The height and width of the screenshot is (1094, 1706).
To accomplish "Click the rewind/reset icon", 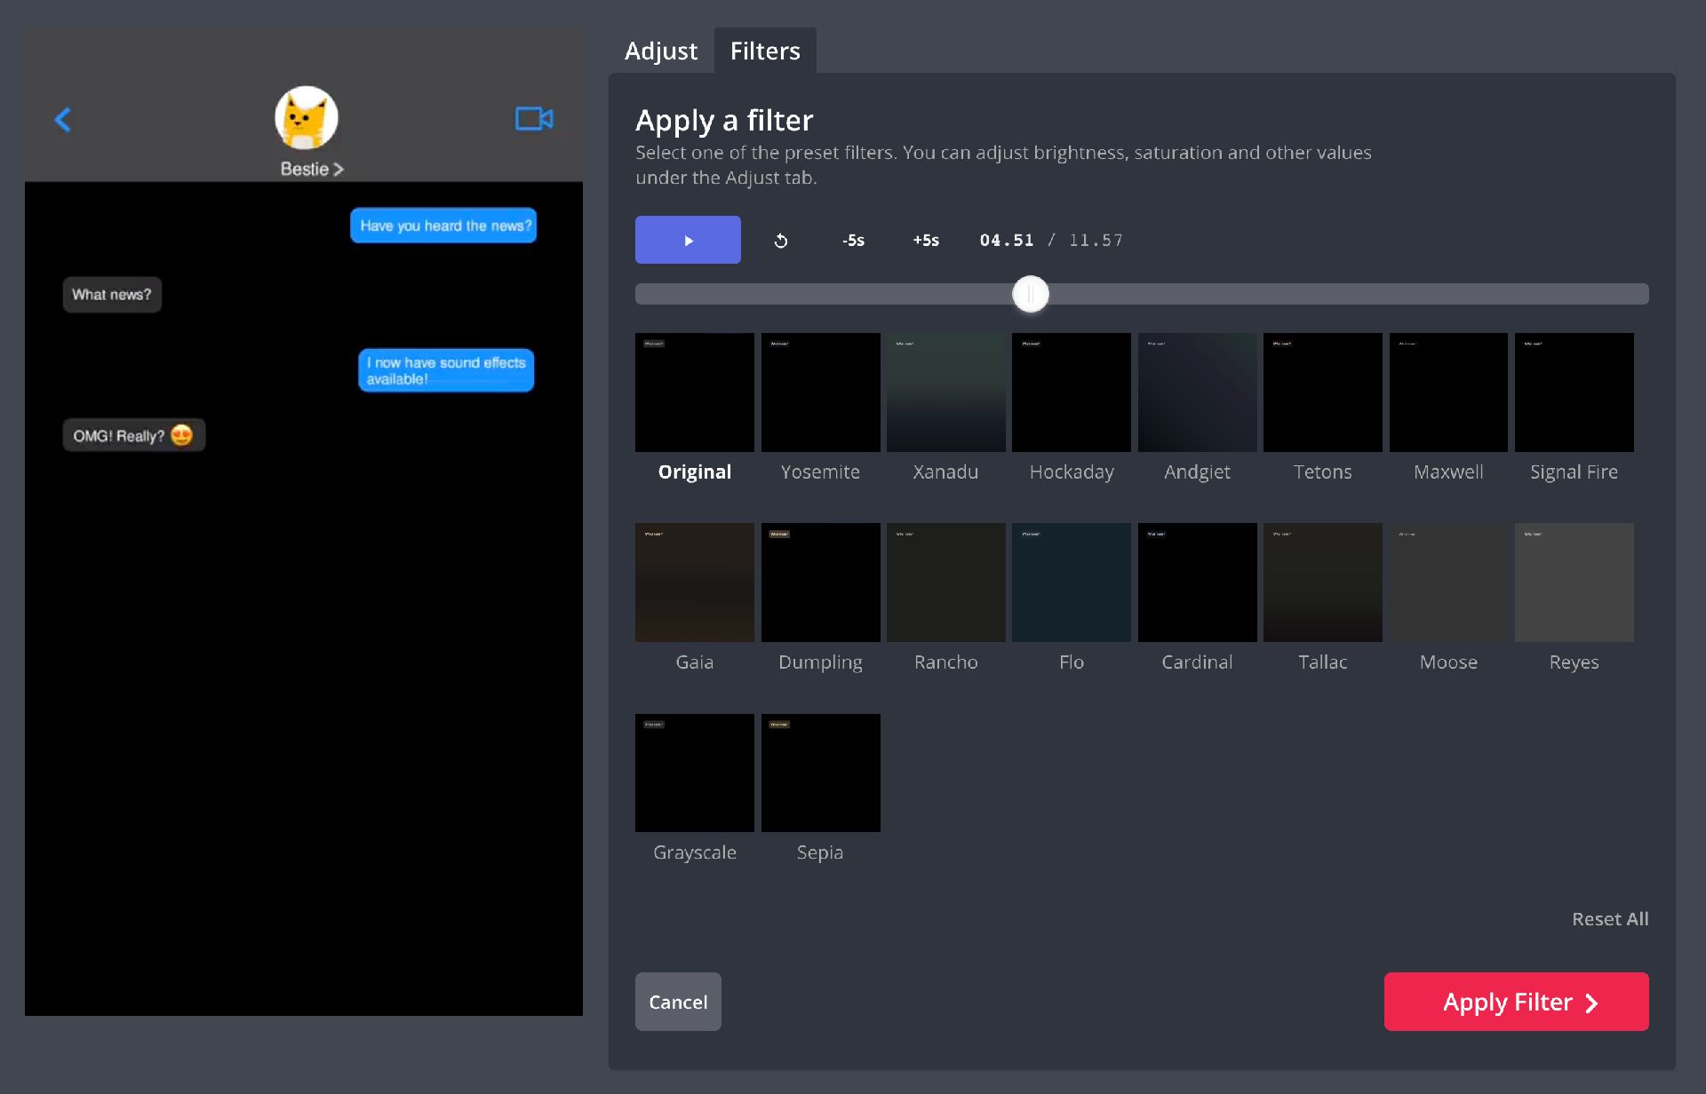I will 781,240.
